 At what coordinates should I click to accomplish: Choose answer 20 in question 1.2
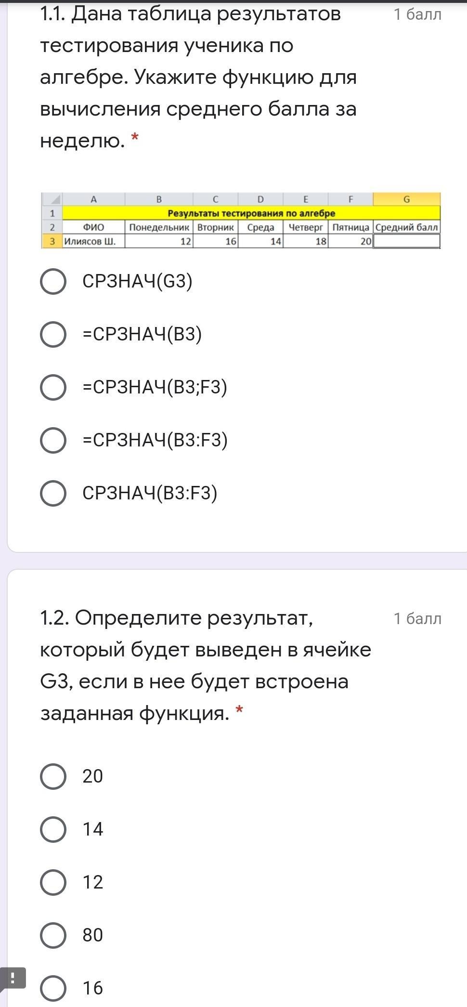coord(53,776)
